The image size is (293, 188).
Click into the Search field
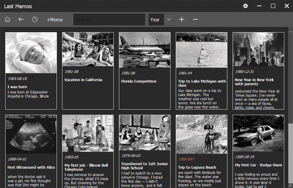109,19
